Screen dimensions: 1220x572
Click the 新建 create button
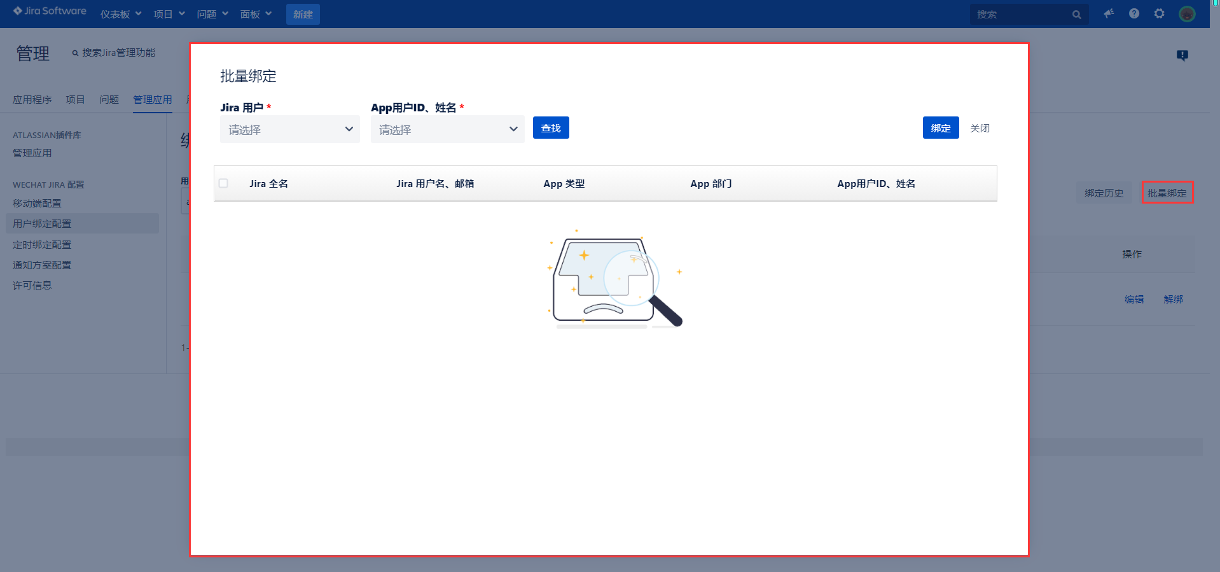click(303, 14)
